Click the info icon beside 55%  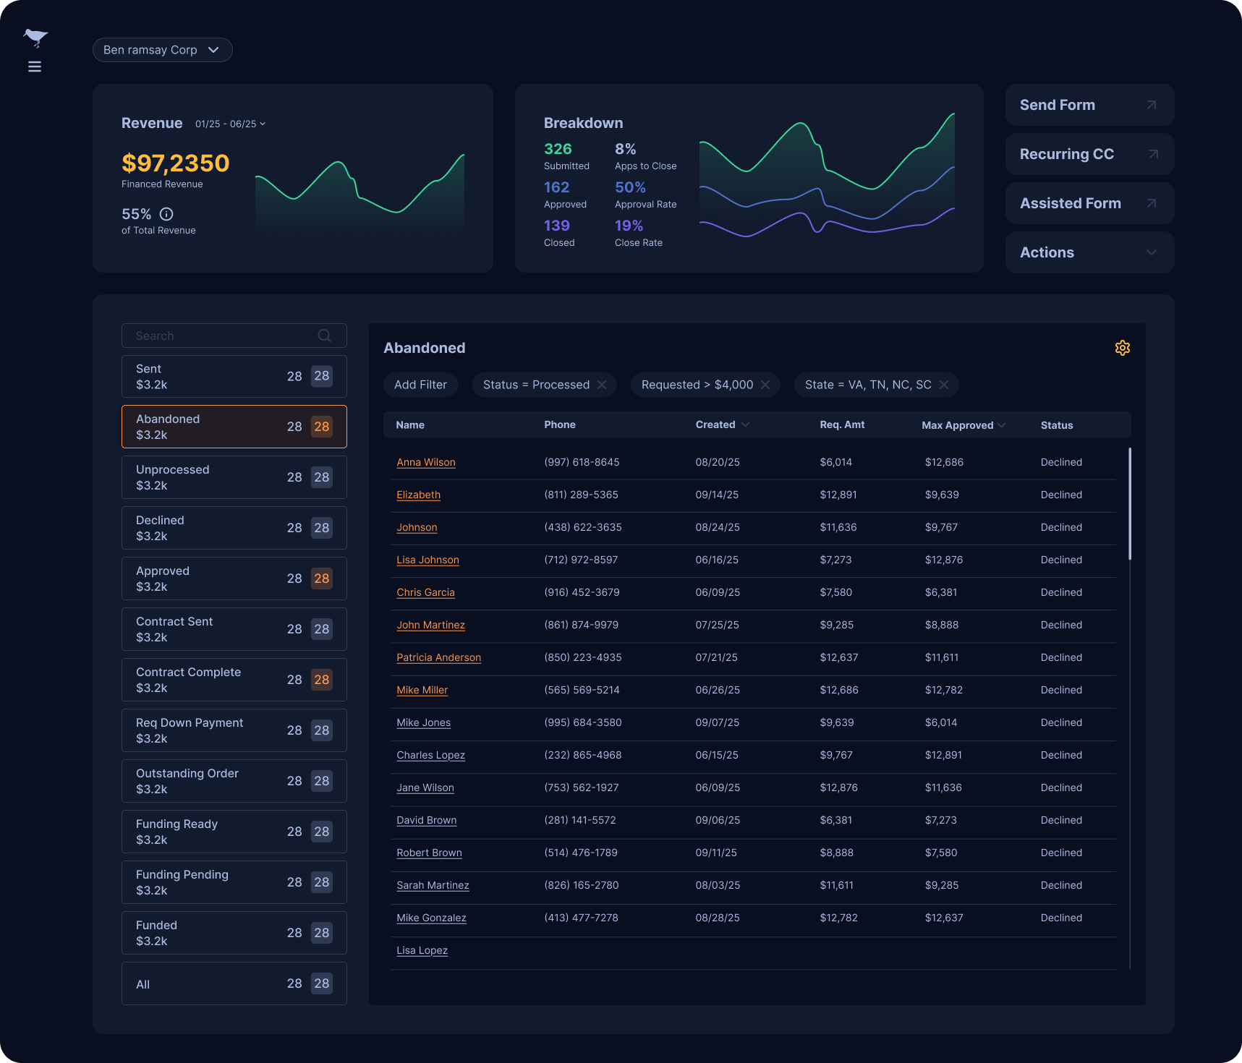coord(166,214)
